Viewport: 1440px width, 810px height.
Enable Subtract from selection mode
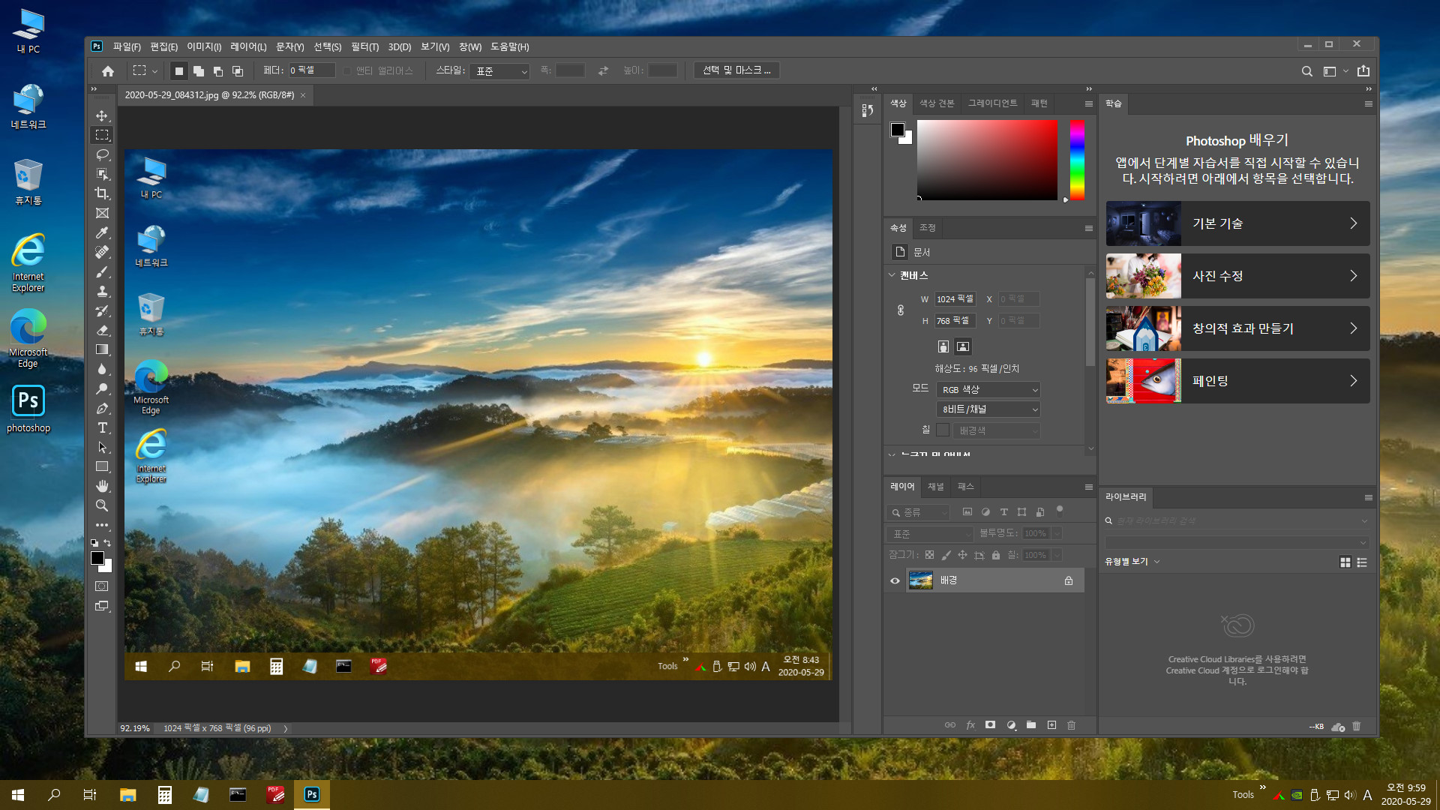pyautogui.click(x=218, y=70)
